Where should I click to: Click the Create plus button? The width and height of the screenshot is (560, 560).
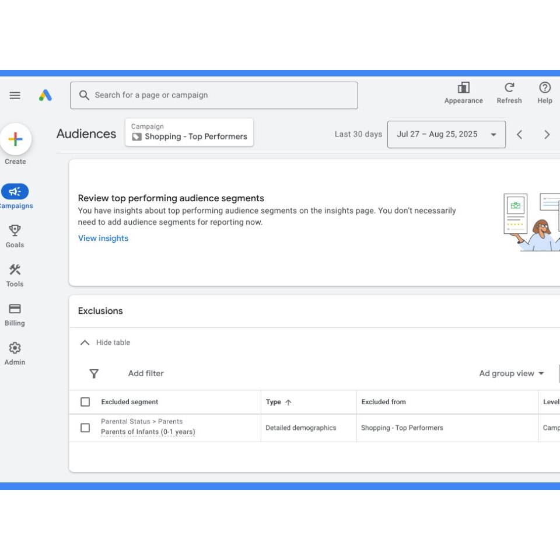(x=15, y=139)
